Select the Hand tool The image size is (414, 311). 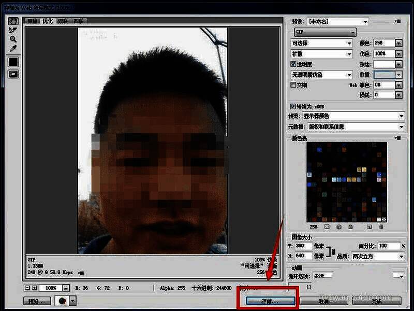point(13,21)
